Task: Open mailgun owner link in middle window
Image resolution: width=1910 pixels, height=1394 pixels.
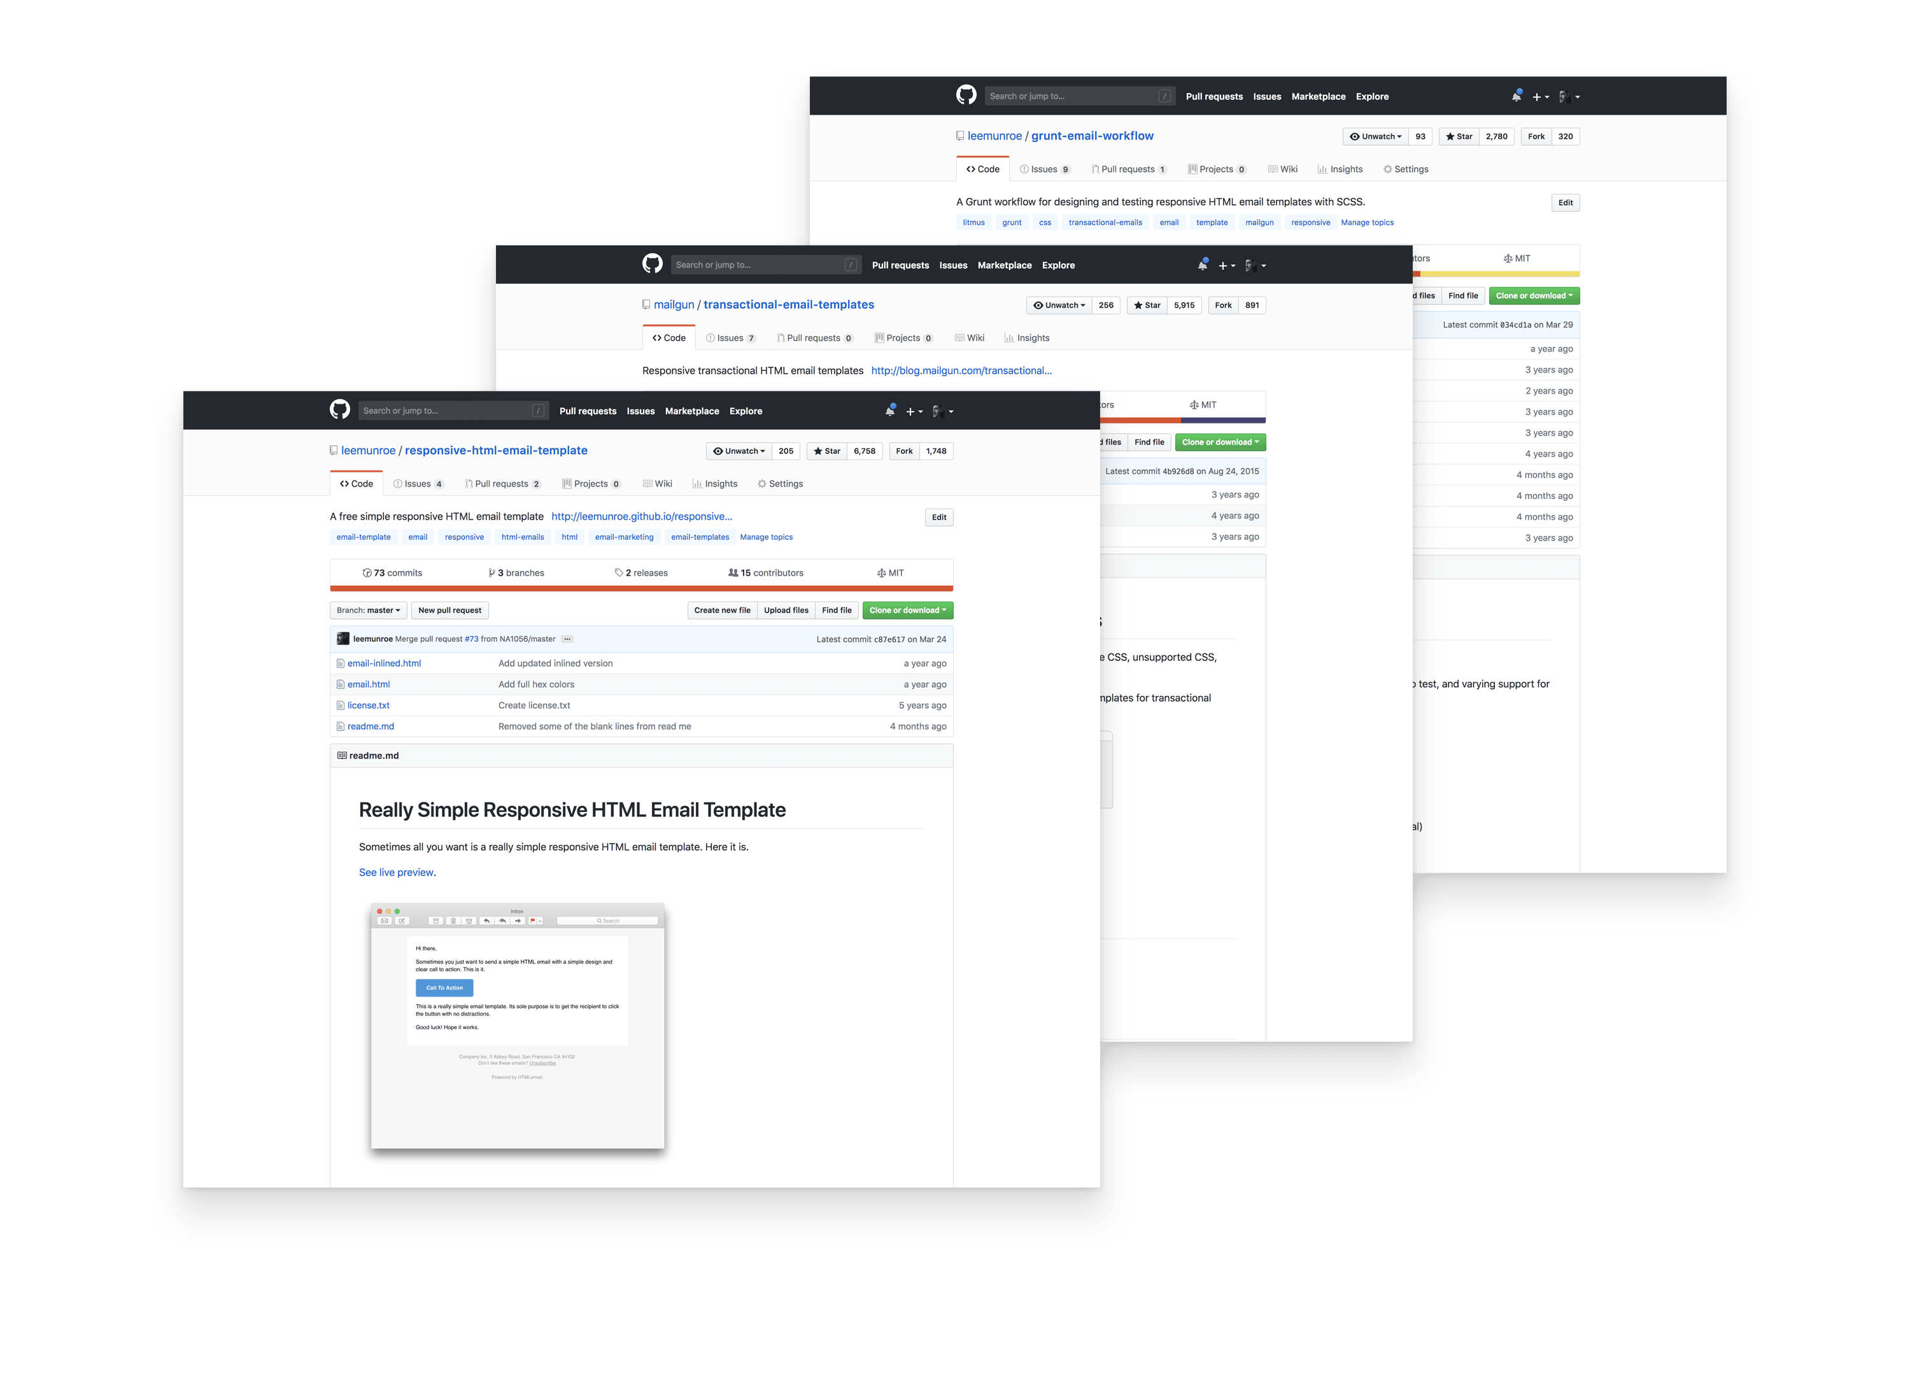Action: coord(673,304)
